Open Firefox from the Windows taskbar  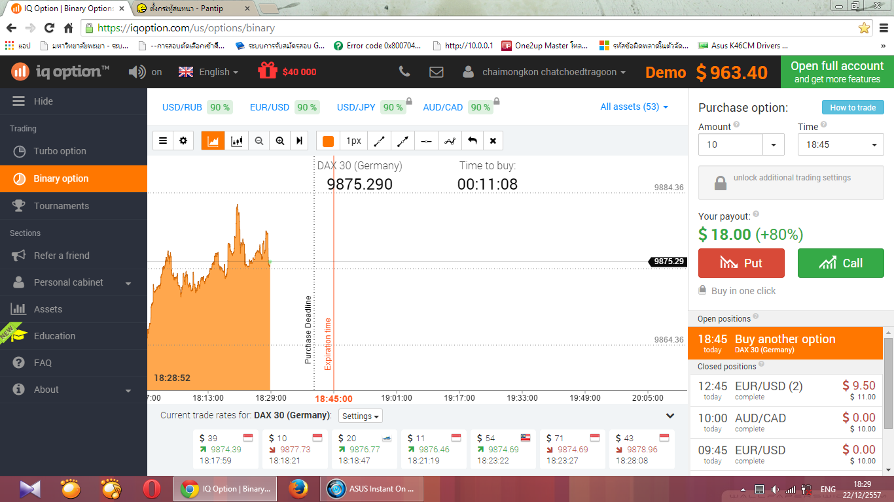click(x=298, y=489)
